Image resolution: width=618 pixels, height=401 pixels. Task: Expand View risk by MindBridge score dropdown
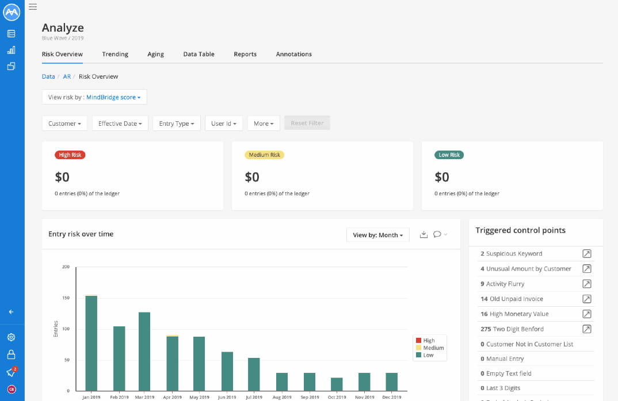94,97
